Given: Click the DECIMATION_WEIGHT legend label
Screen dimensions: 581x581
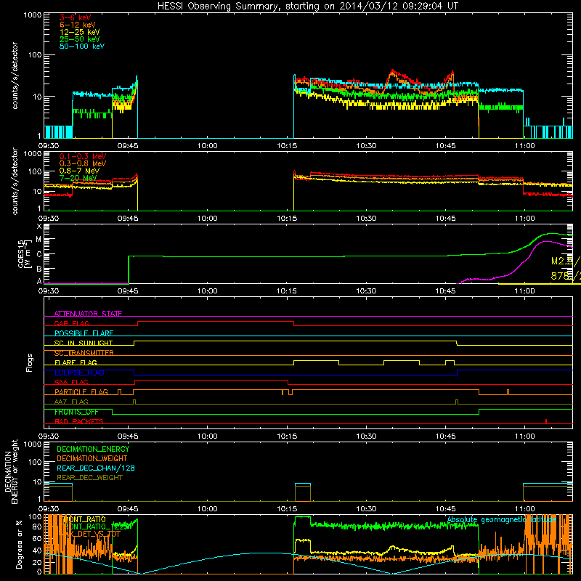Looking at the screenshot, I should [92, 458].
